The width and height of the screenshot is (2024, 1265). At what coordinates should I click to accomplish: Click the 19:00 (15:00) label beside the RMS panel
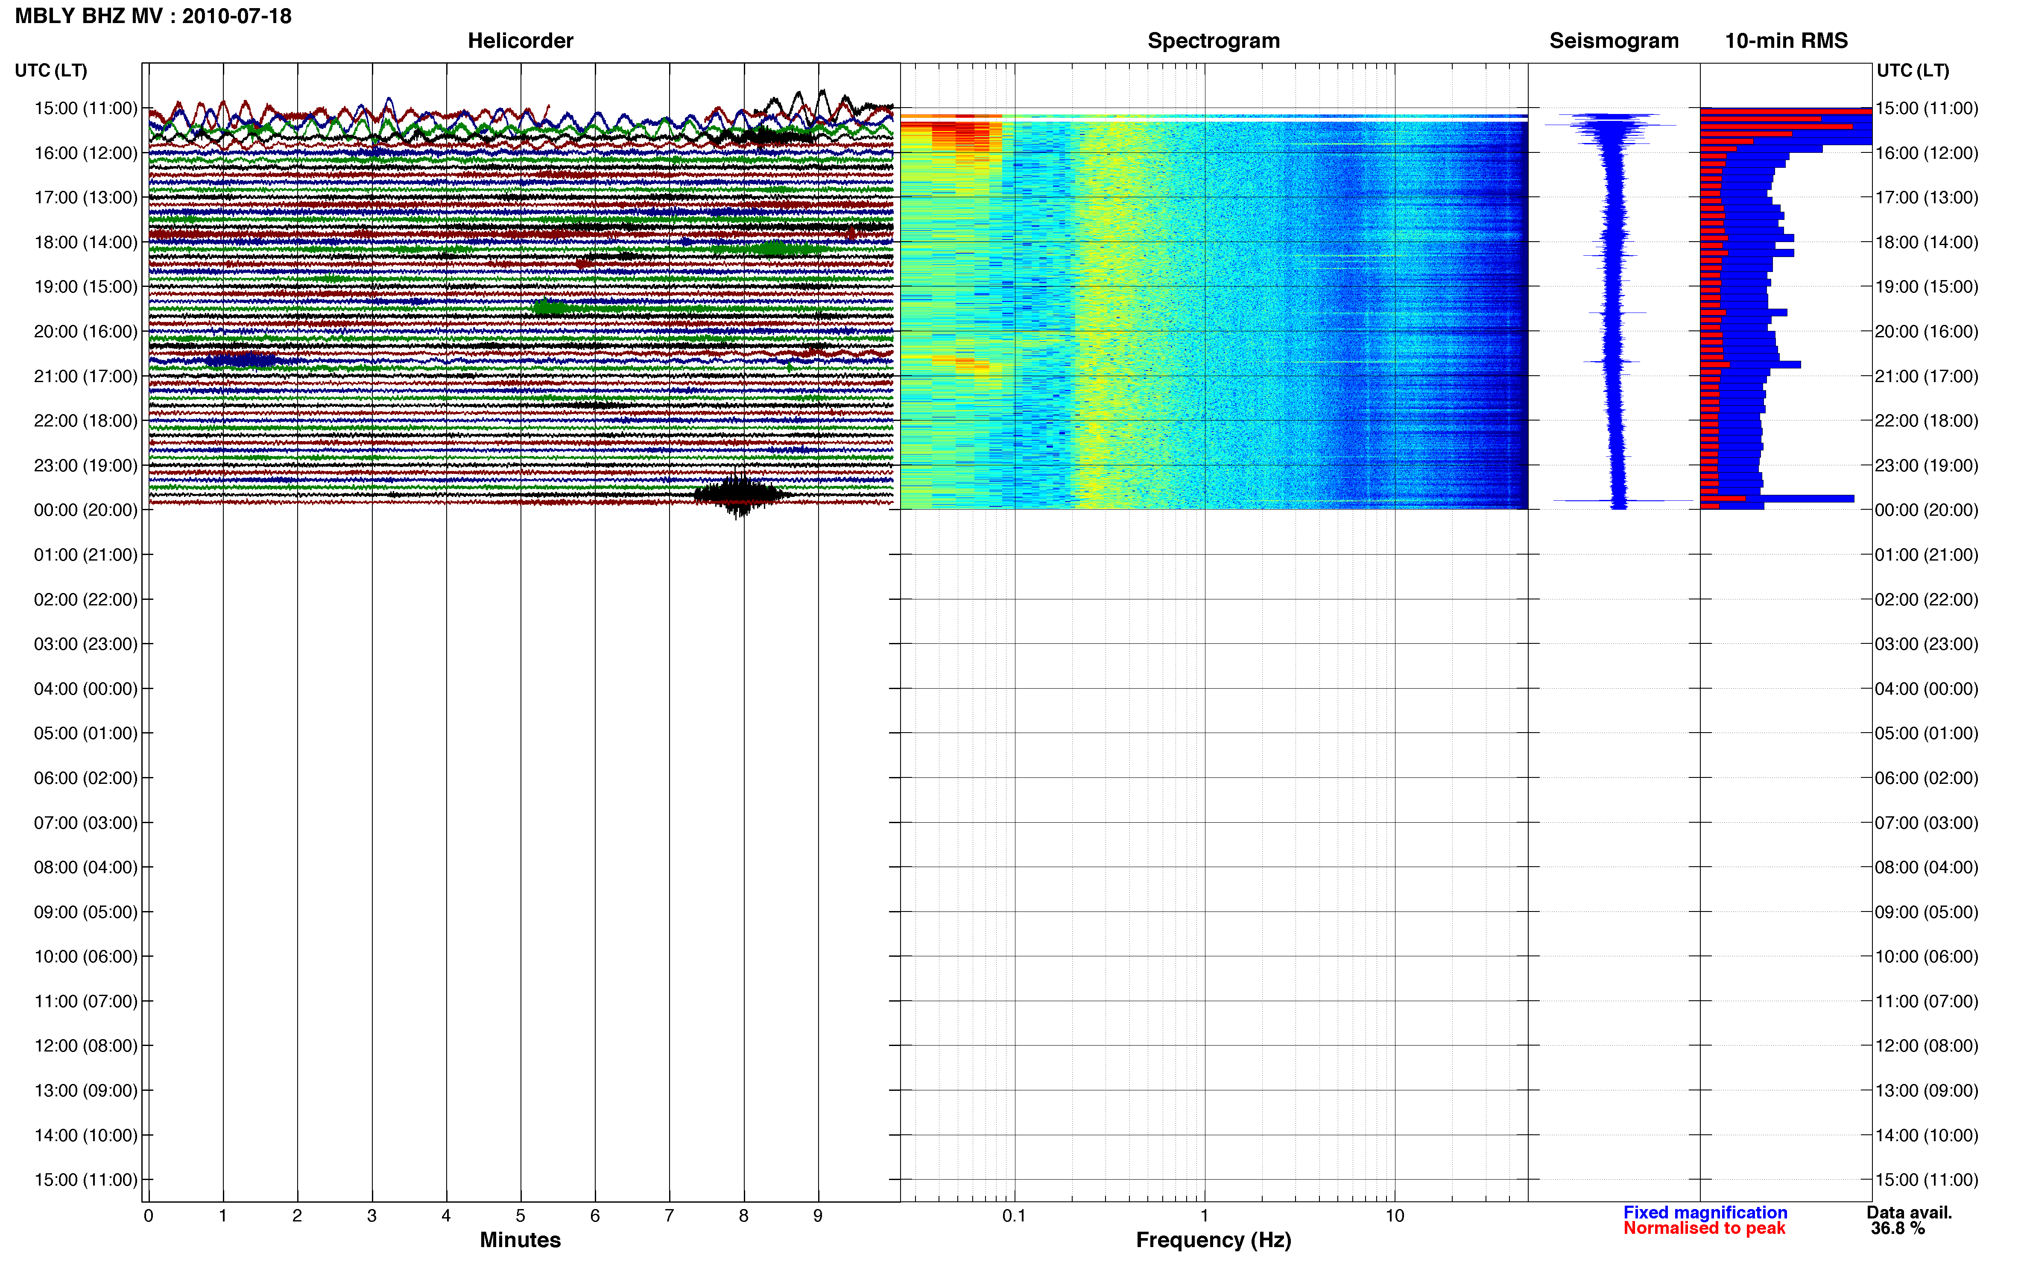coord(1926,287)
